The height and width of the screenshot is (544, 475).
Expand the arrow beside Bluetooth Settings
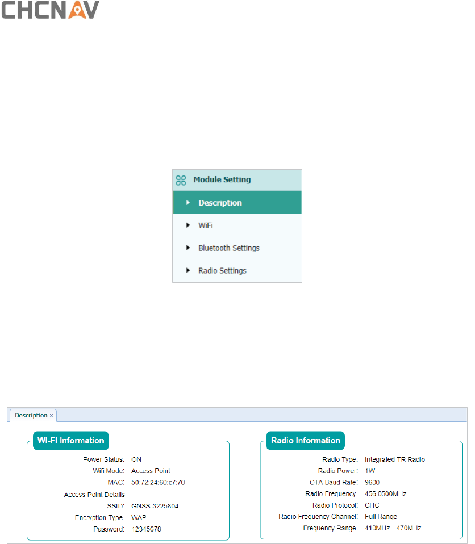[188, 248]
